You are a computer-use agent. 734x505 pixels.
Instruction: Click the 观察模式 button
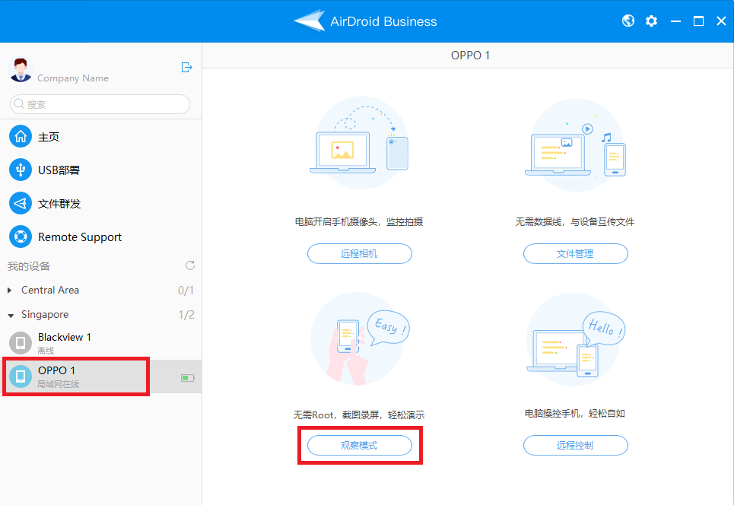point(360,445)
